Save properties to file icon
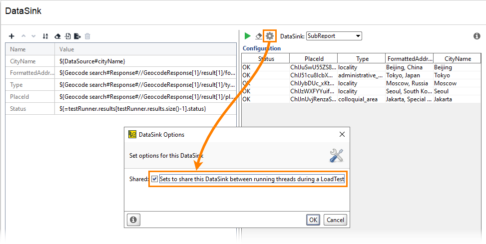Screen dimensions: 486x244 pyautogui.click(x=77, y=36)
